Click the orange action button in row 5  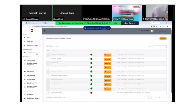tap(108, 72)
